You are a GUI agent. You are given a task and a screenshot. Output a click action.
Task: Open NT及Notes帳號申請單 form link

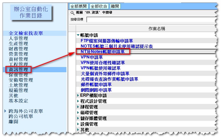point(103,52)
